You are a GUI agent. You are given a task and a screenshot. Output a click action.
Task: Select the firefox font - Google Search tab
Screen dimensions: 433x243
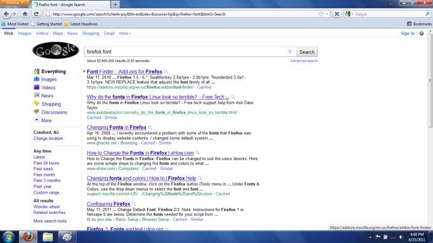tap(70, 4)
